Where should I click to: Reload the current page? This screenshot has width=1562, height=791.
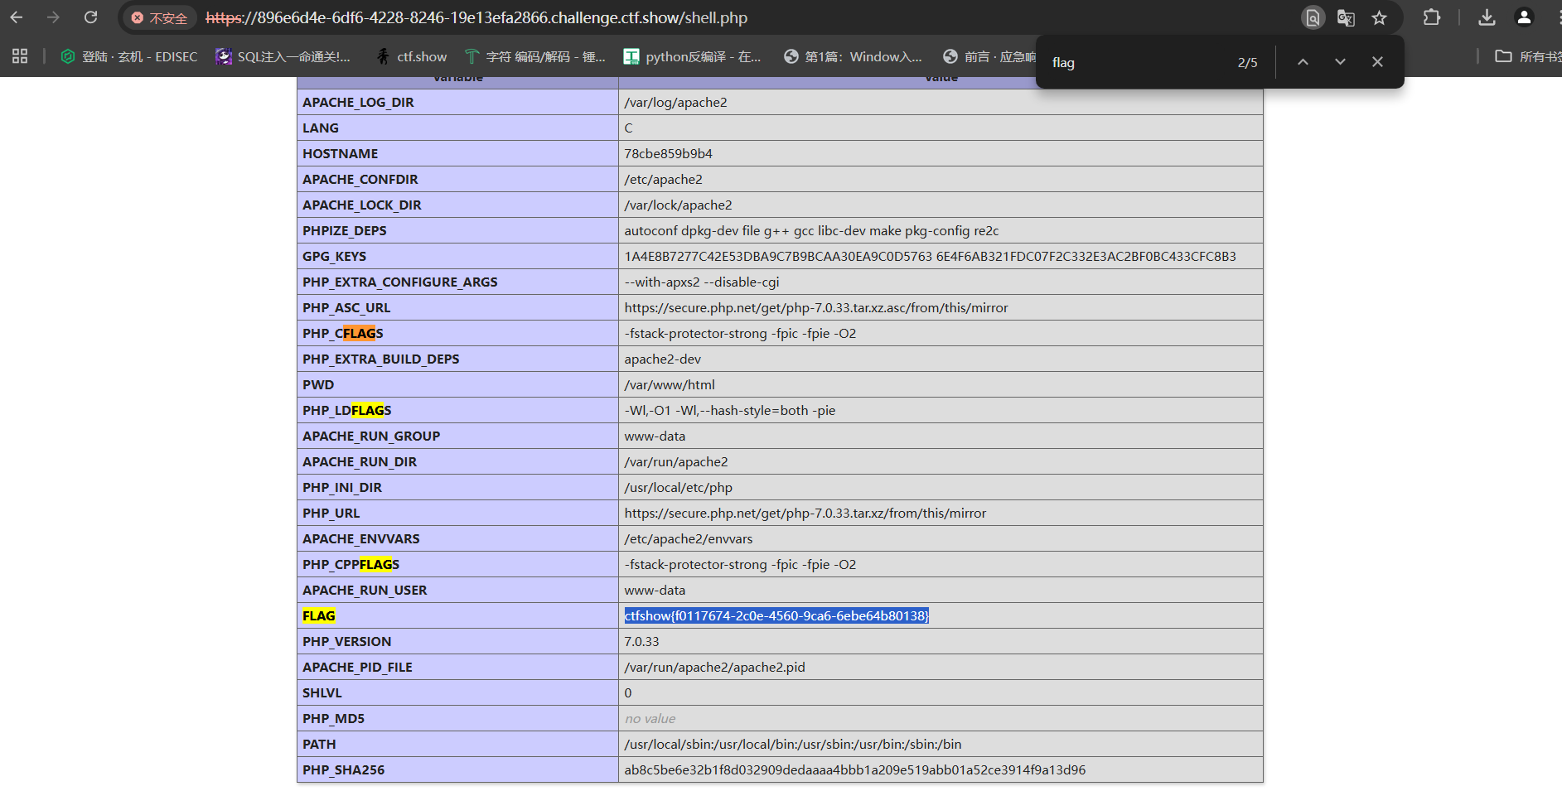coord(91,17)
